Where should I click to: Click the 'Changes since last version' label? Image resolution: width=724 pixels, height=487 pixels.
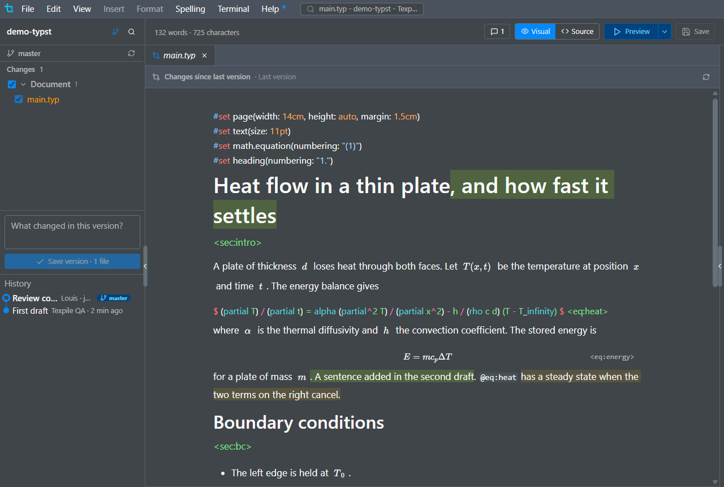tap(207, 77)
